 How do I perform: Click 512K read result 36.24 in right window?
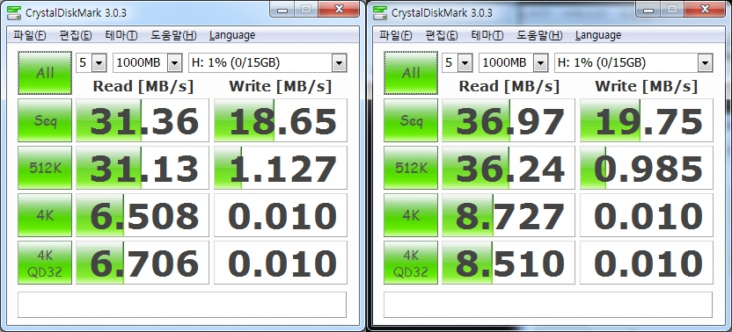[509, 168]
